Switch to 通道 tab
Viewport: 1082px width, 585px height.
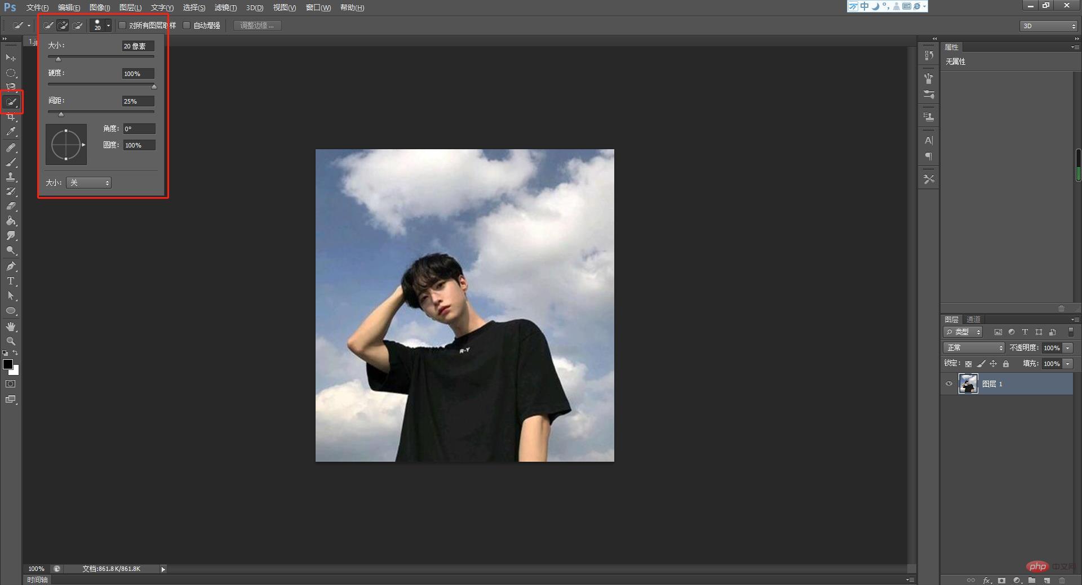[x=974, y=319]
